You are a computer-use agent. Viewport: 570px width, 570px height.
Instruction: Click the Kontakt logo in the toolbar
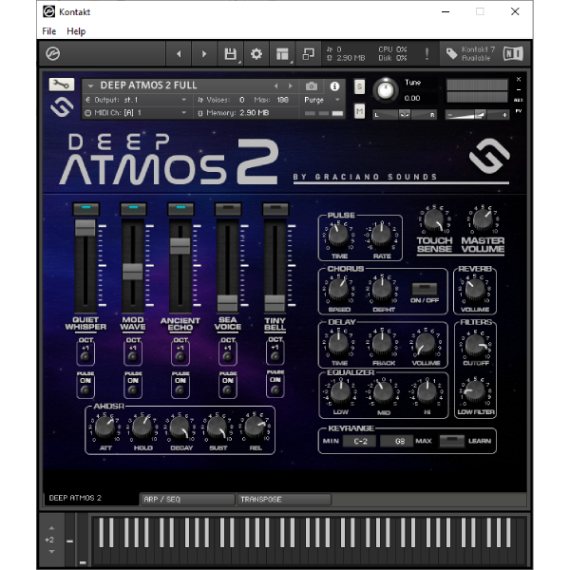(53, 54)
